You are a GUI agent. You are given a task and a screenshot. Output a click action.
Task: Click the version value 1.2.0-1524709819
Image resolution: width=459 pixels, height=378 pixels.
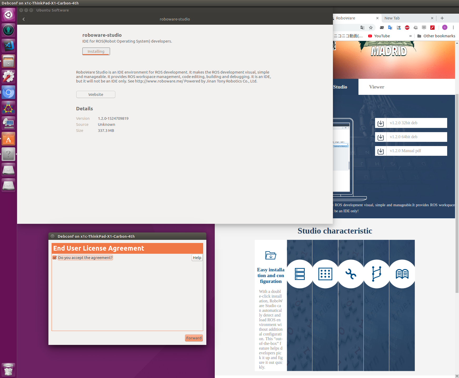pyautogui.click(x=113, y=118)
